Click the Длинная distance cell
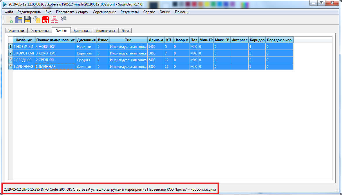The width and height of the screenshot is (342, 195). (x=86, y=66)
